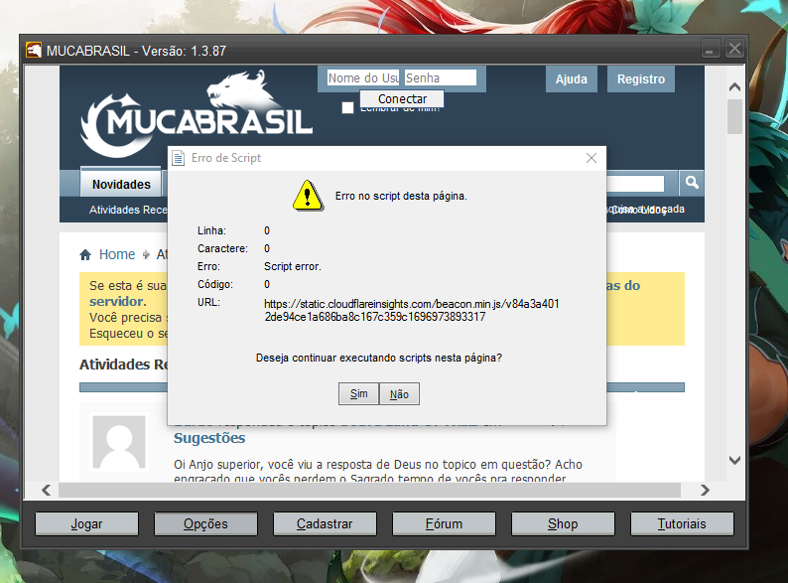Click the document icon in dialog title
The image size is (788, 583).
click(x=179, y=158)
